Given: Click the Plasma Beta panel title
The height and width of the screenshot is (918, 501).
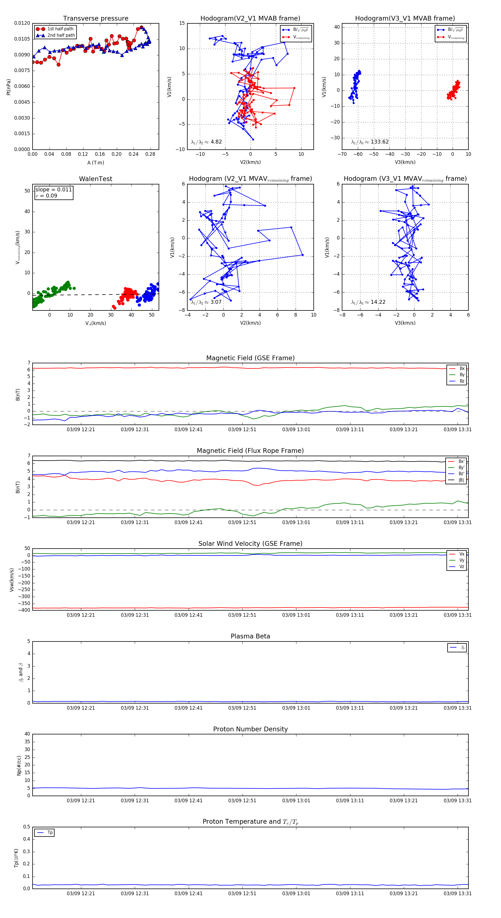Looking at the screenshot, I should click(250, 636).
